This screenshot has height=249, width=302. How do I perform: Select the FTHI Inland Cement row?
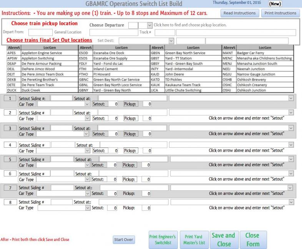[x=114, y=69]
